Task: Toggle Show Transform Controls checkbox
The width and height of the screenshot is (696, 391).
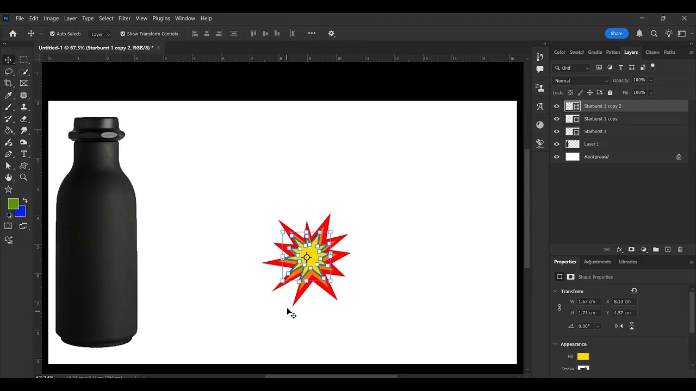Action: [123, 34]
